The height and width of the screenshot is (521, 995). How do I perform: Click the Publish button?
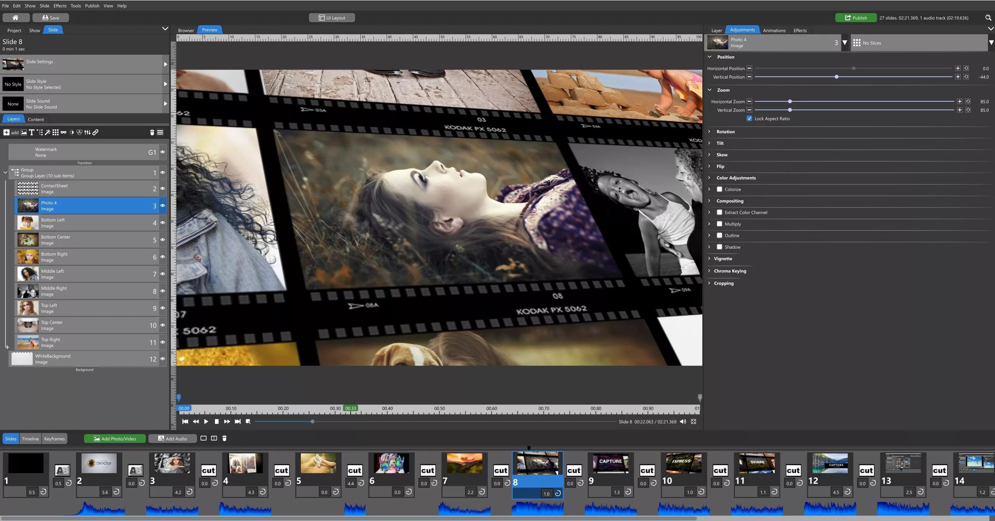coord(855,18)
